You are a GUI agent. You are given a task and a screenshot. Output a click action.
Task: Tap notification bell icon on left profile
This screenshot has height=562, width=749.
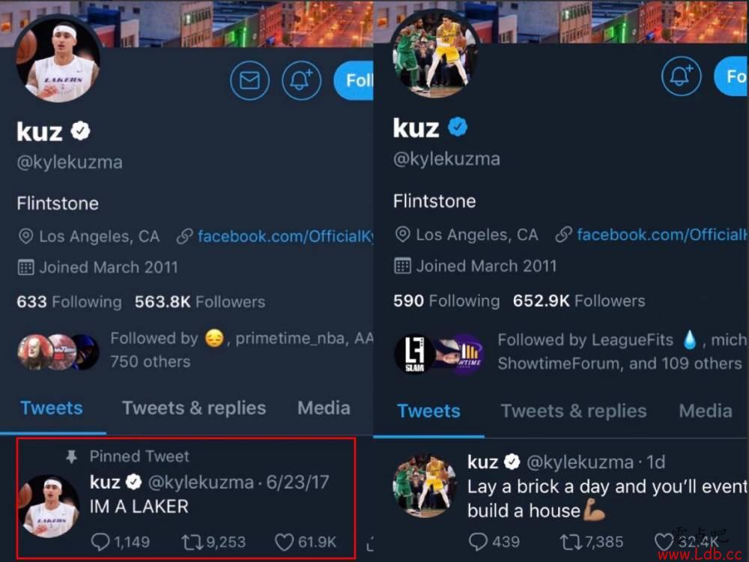click(301, 80)
